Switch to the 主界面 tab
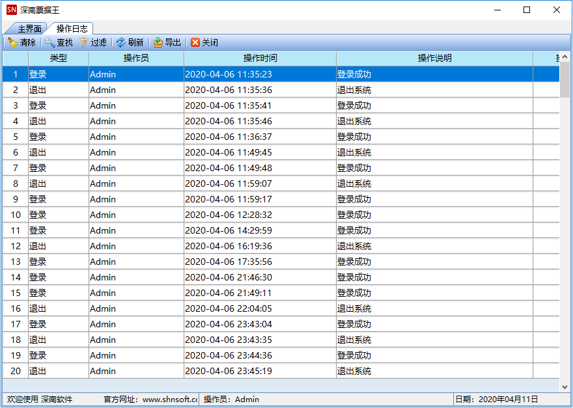Image resolution: width=573 pixels, height=408 pixels. 29,29
